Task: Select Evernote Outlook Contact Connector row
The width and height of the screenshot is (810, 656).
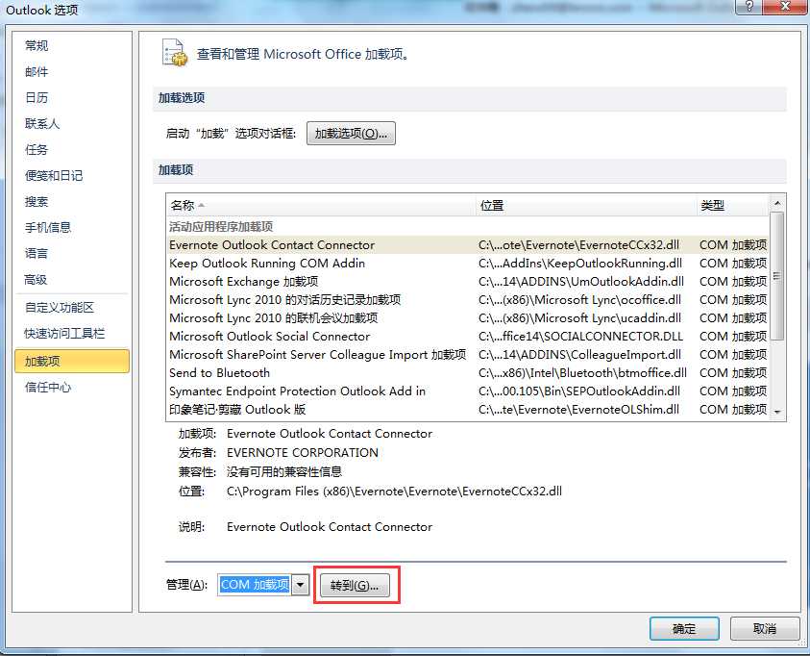Action: (468, 245)
